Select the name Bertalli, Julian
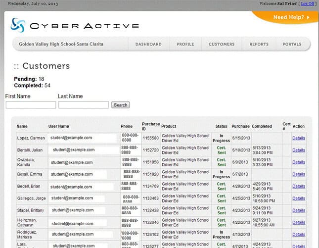 30,150
